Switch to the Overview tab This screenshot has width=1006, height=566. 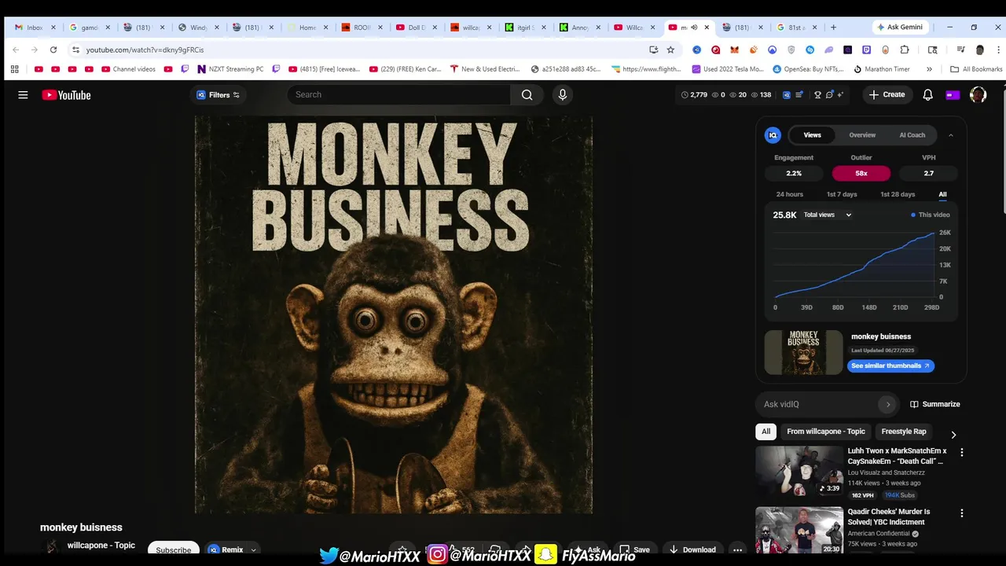click(862, 135)
